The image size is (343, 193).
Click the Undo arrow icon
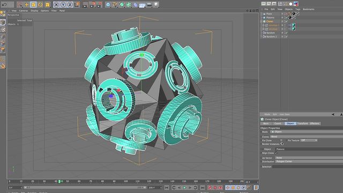(x=5, y=4)
